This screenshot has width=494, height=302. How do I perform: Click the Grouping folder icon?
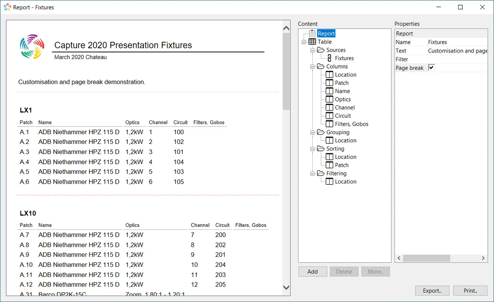coord(321,132)
